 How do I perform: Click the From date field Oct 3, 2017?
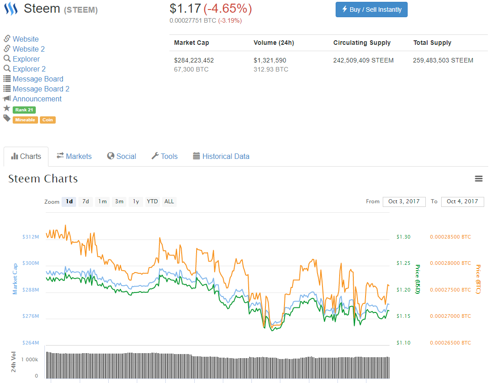click(404, 201)
